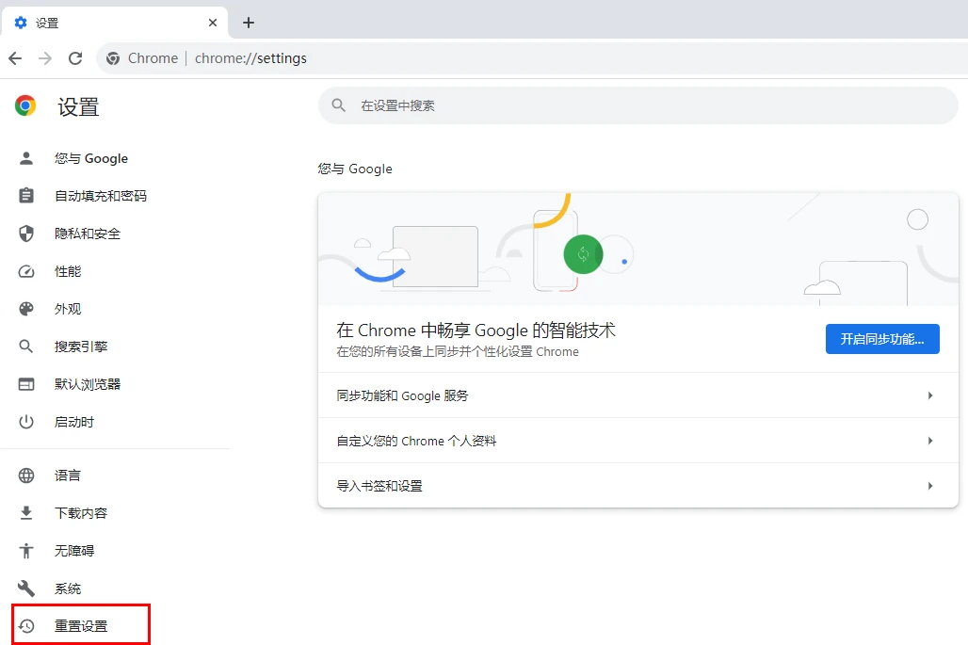Go back using the back arrow
Viewport: 968px width, 645px height.
click(15, 58)
